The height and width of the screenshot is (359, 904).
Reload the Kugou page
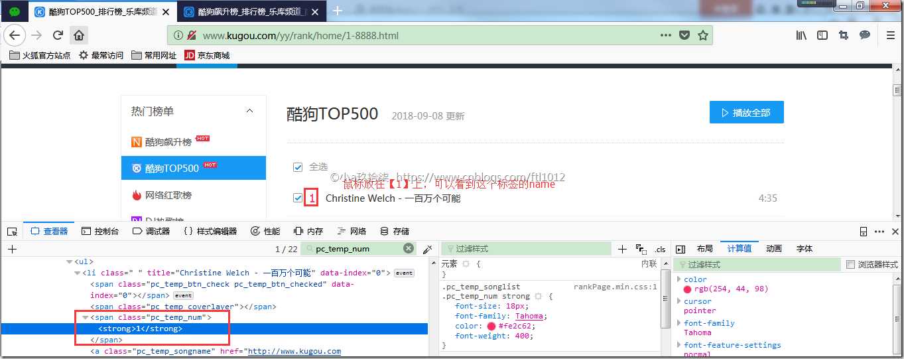(x=58, y=35)
